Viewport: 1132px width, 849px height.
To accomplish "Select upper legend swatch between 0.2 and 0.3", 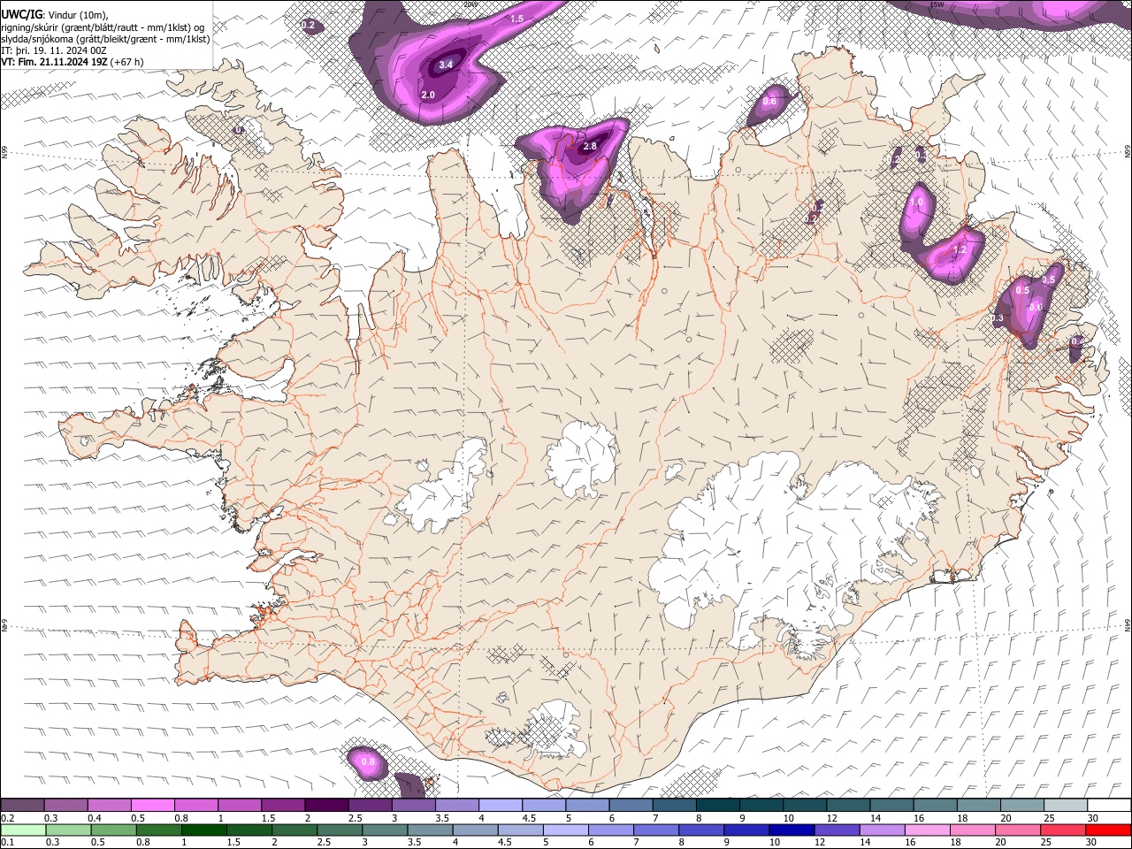I will tap(22, 806).
